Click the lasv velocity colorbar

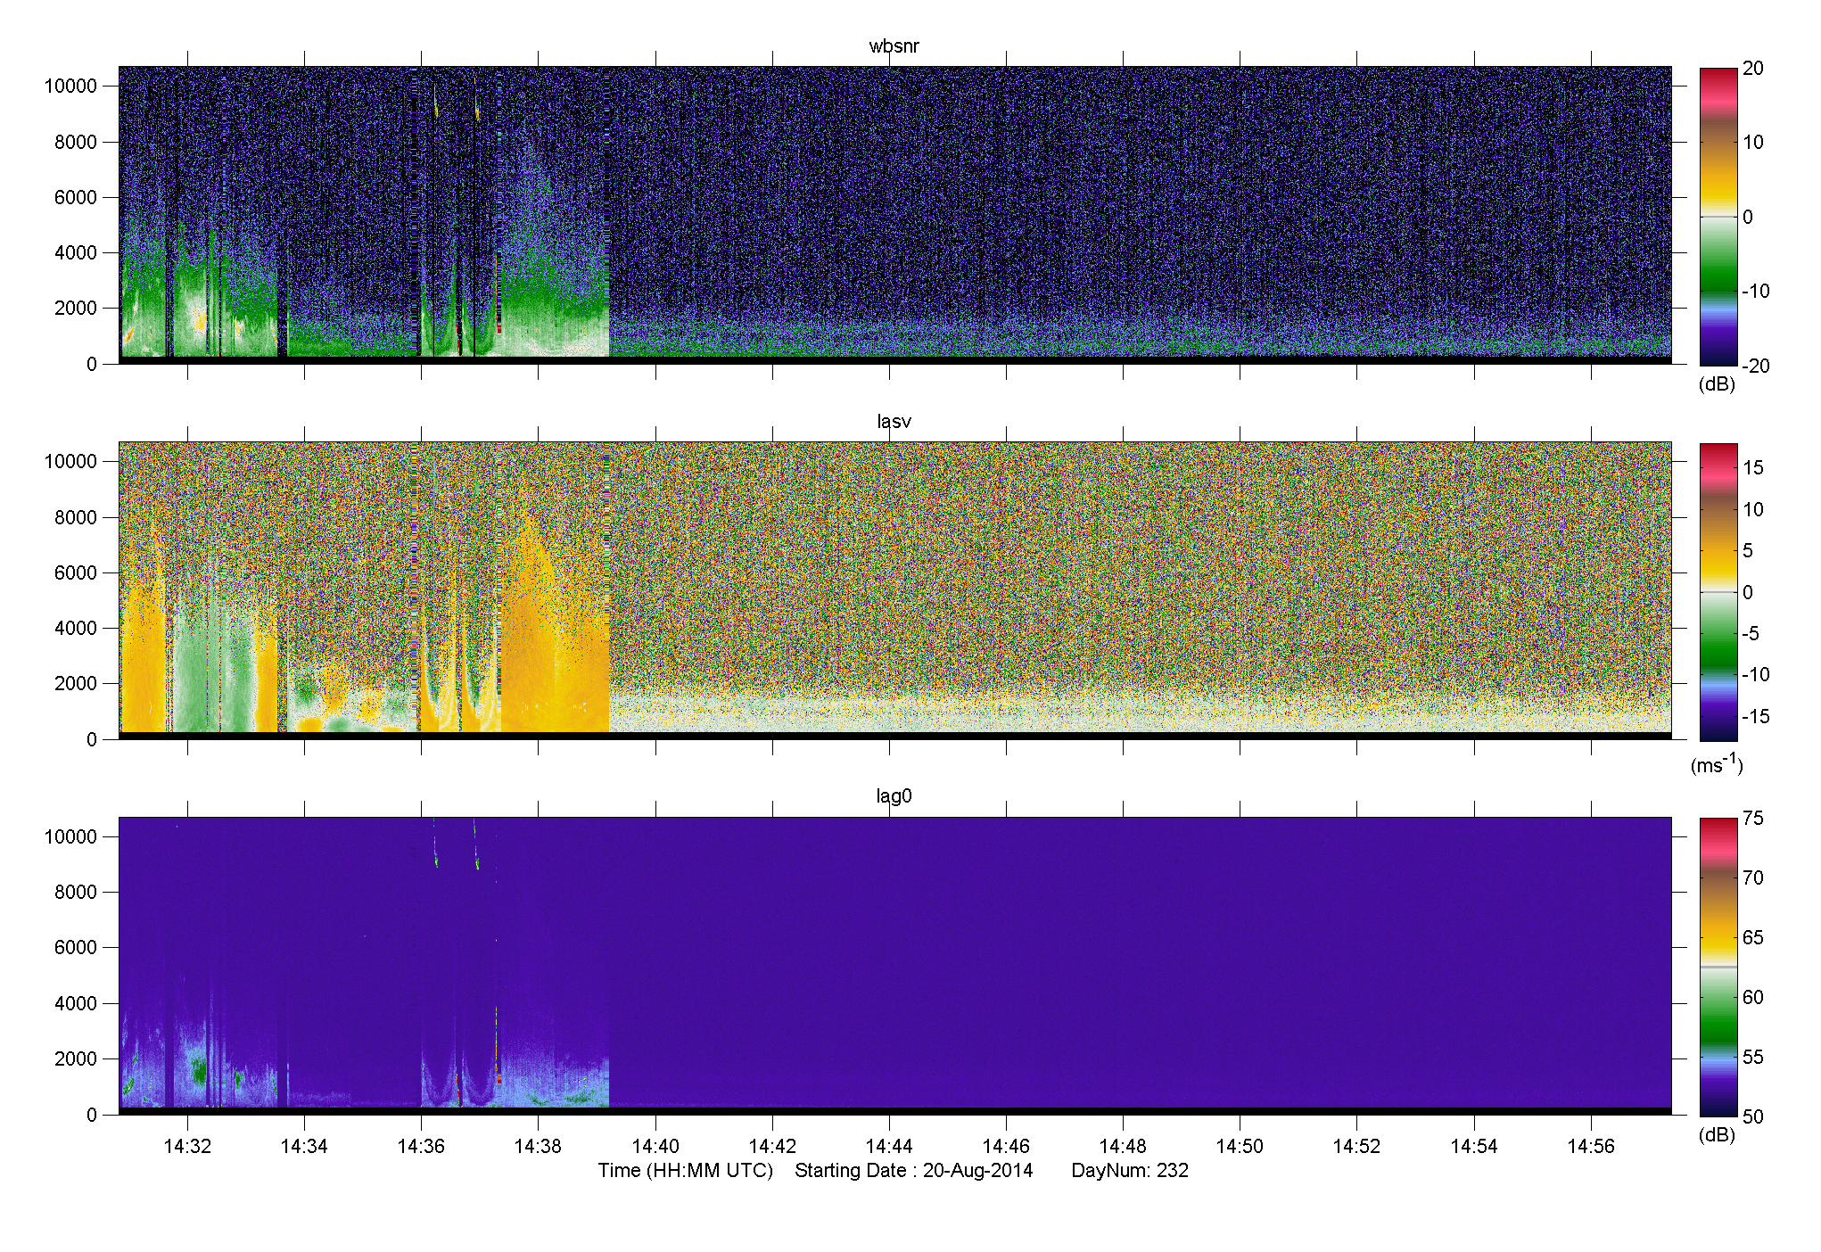click(x=1718, y=592)
